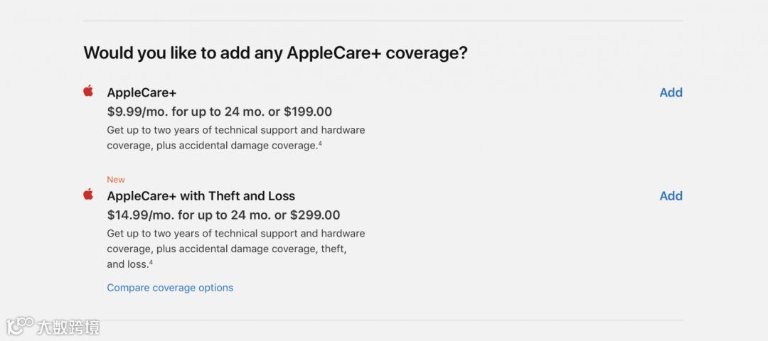Click the 大数跨境 watermark text
The width and height of the screenshot is (768, 341).
[69, 327]
